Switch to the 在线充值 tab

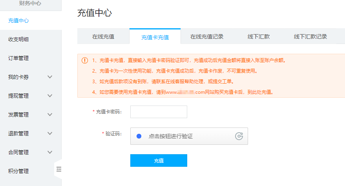[103, 36]
